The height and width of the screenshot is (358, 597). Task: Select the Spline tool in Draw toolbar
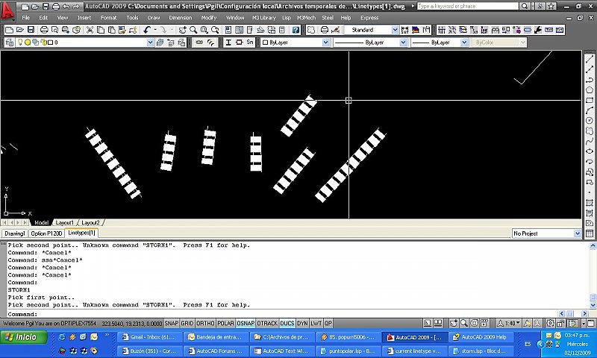(x=590, y=141)
